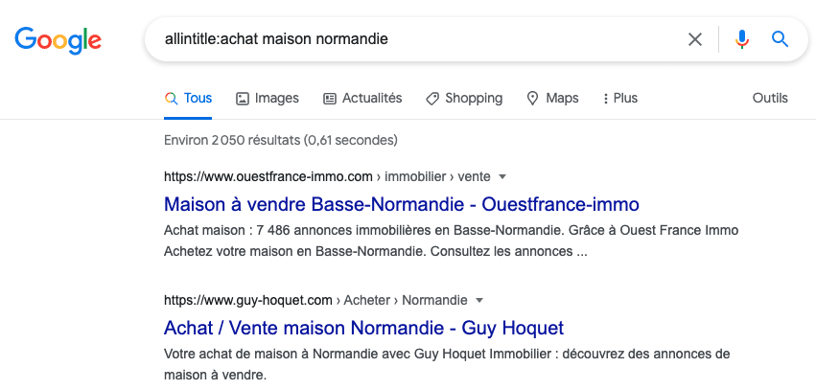Start voice search with microphone icon

pyautogui.click(x=741, y=39)
